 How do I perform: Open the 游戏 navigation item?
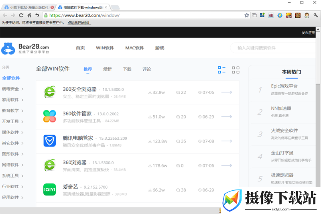point(160,48)
